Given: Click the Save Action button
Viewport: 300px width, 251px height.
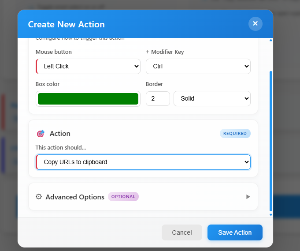Looking at the screenshot, I should tap(235, 232).
